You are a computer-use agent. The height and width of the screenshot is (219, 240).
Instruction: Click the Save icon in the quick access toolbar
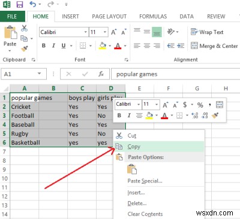point(20,4)
